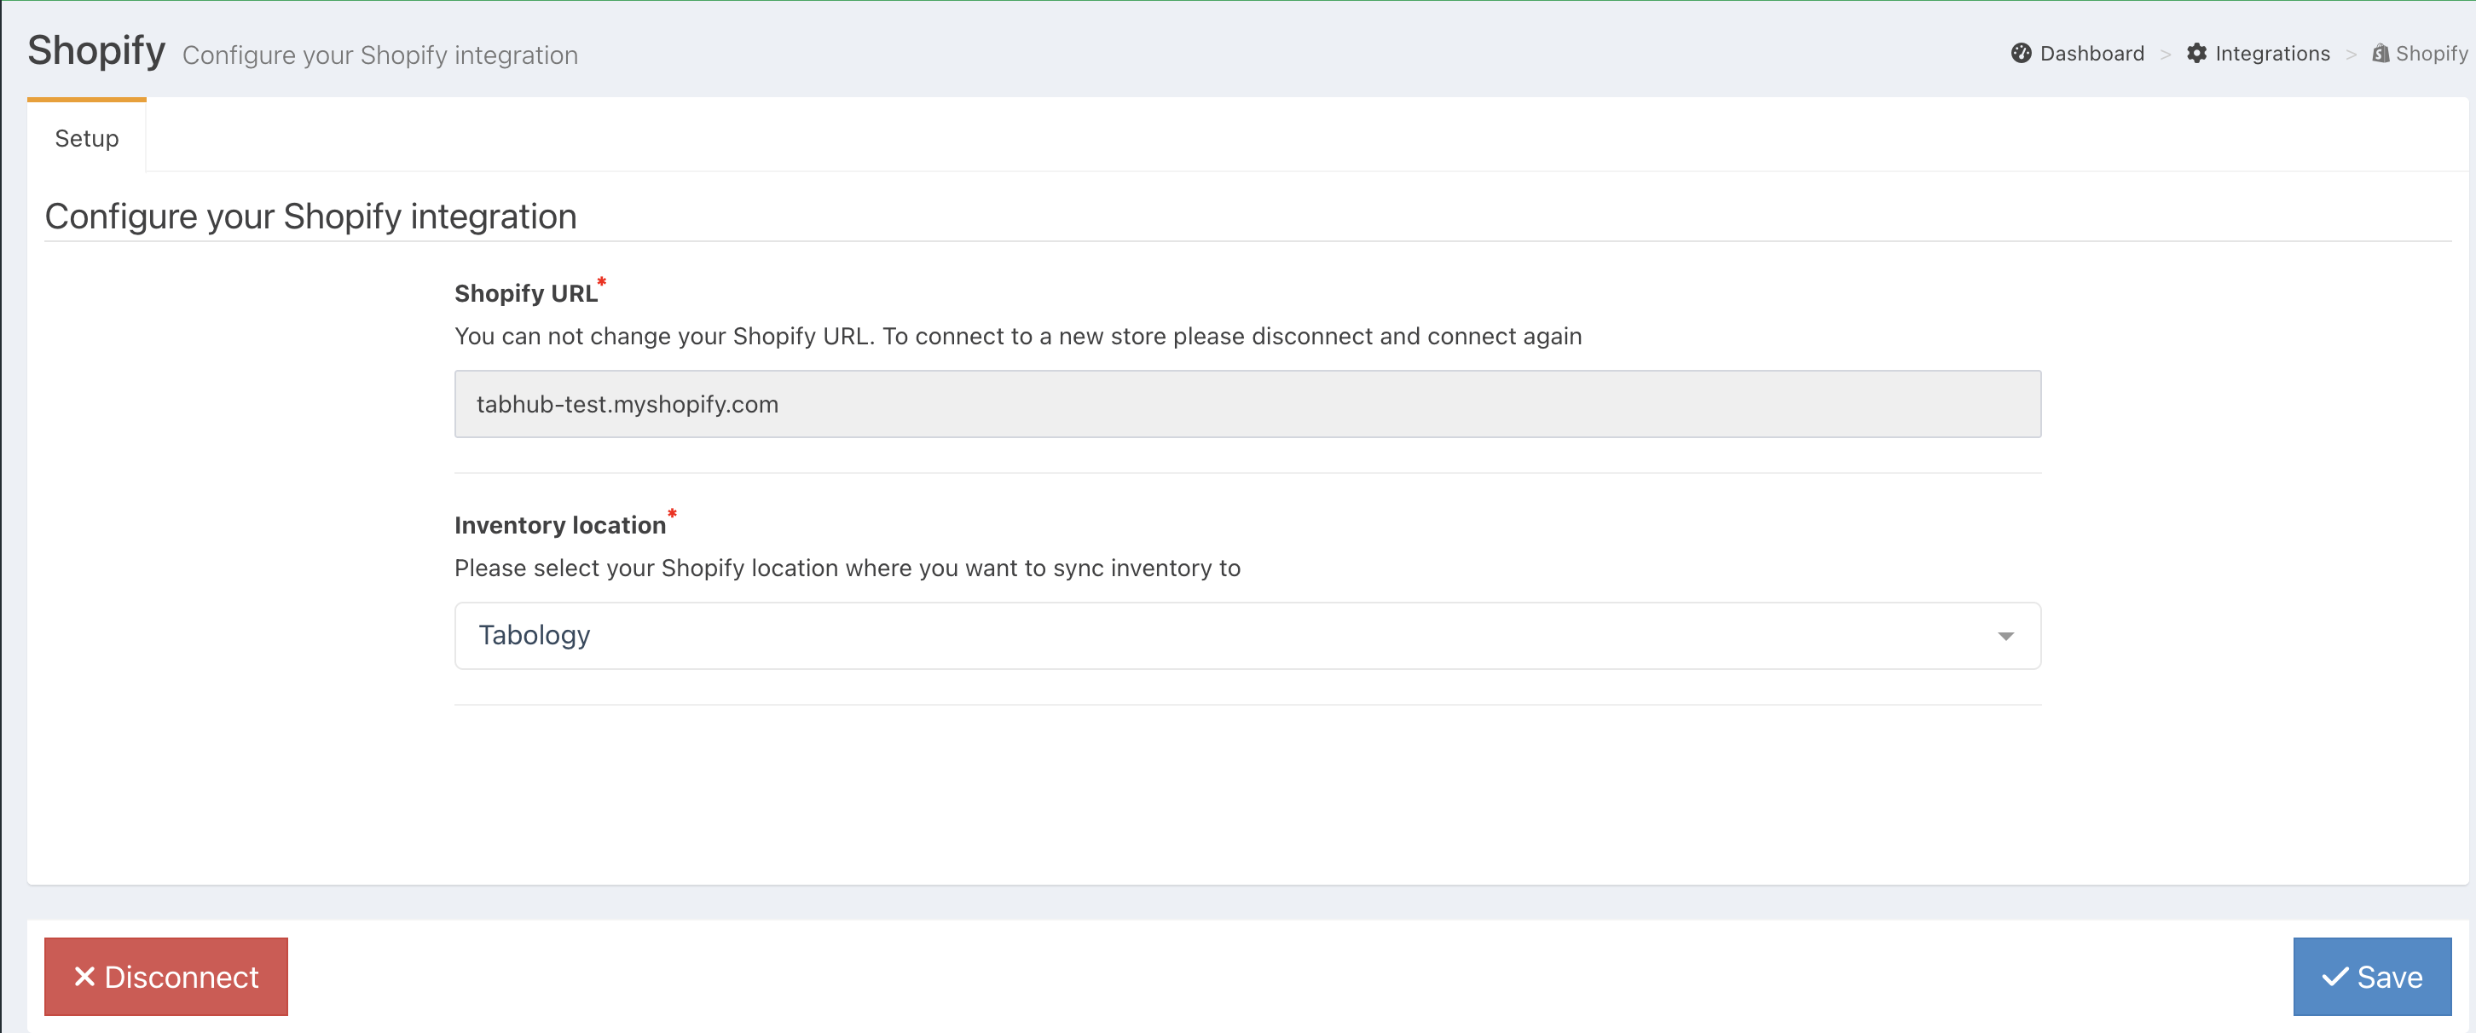Switch to the Setup tab
2476x1033 pixels.
[x=86, y=138]
